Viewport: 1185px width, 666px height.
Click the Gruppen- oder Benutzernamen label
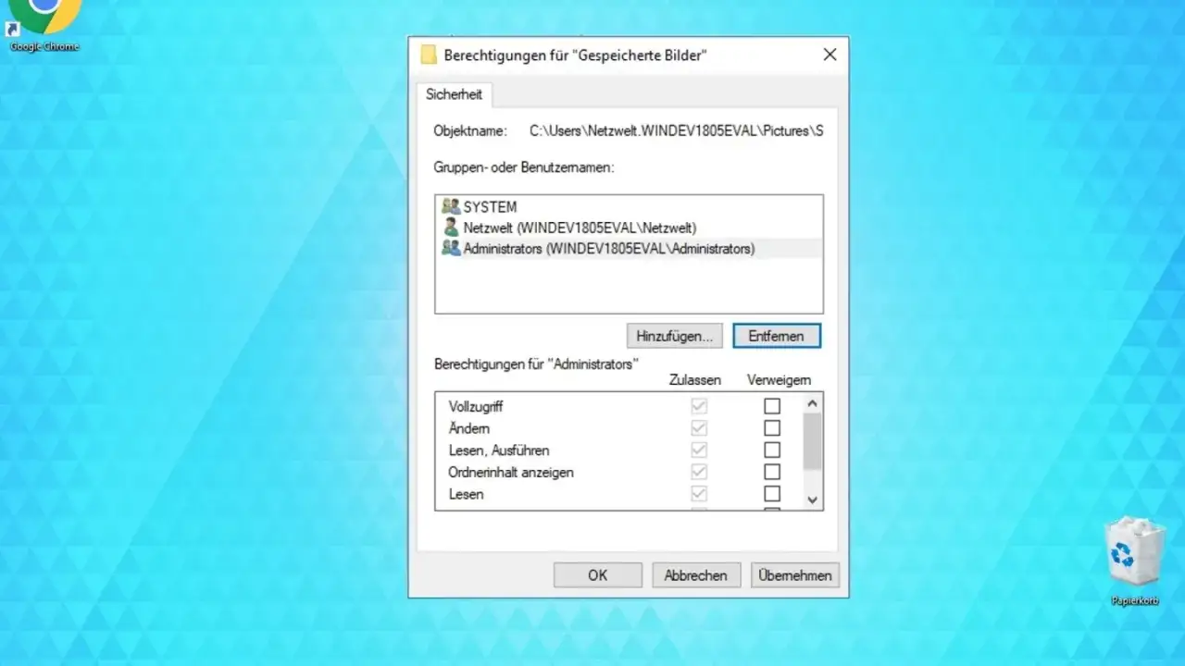[524, 167]
